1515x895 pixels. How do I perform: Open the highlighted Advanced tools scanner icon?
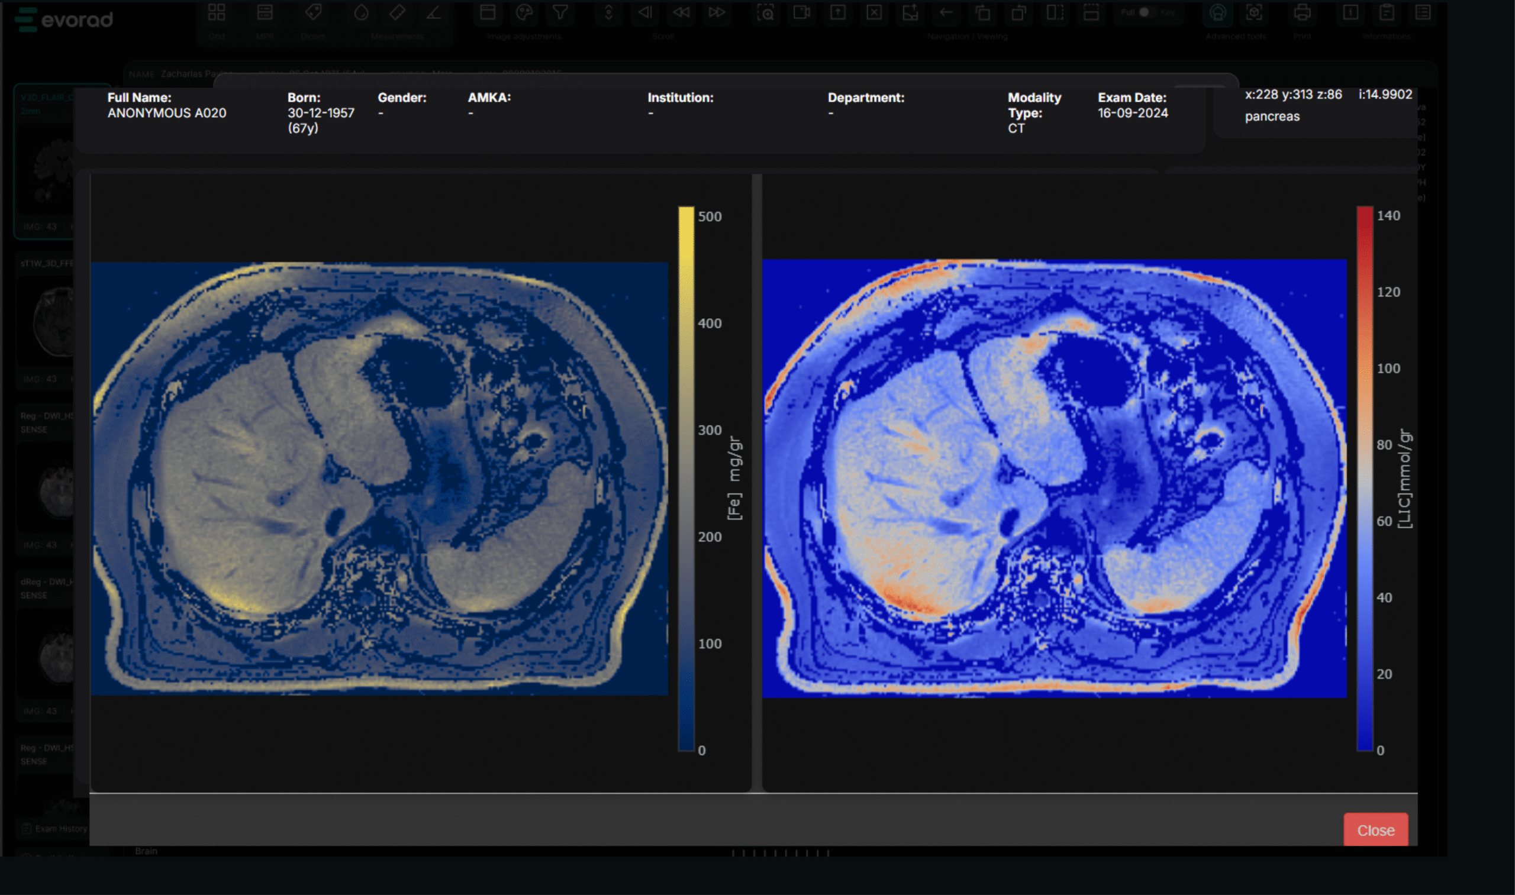[x=1217, y=13]
